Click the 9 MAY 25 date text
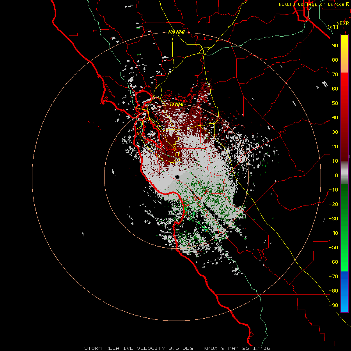 [235, 348]
